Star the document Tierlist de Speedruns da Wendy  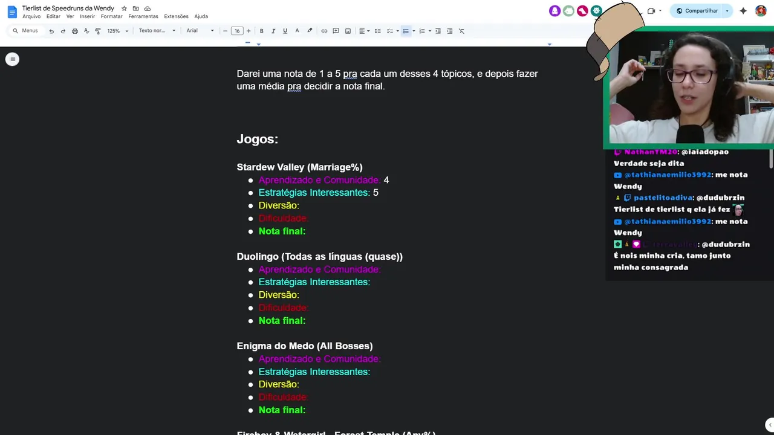pyautogui.click(x=124, y=8)
